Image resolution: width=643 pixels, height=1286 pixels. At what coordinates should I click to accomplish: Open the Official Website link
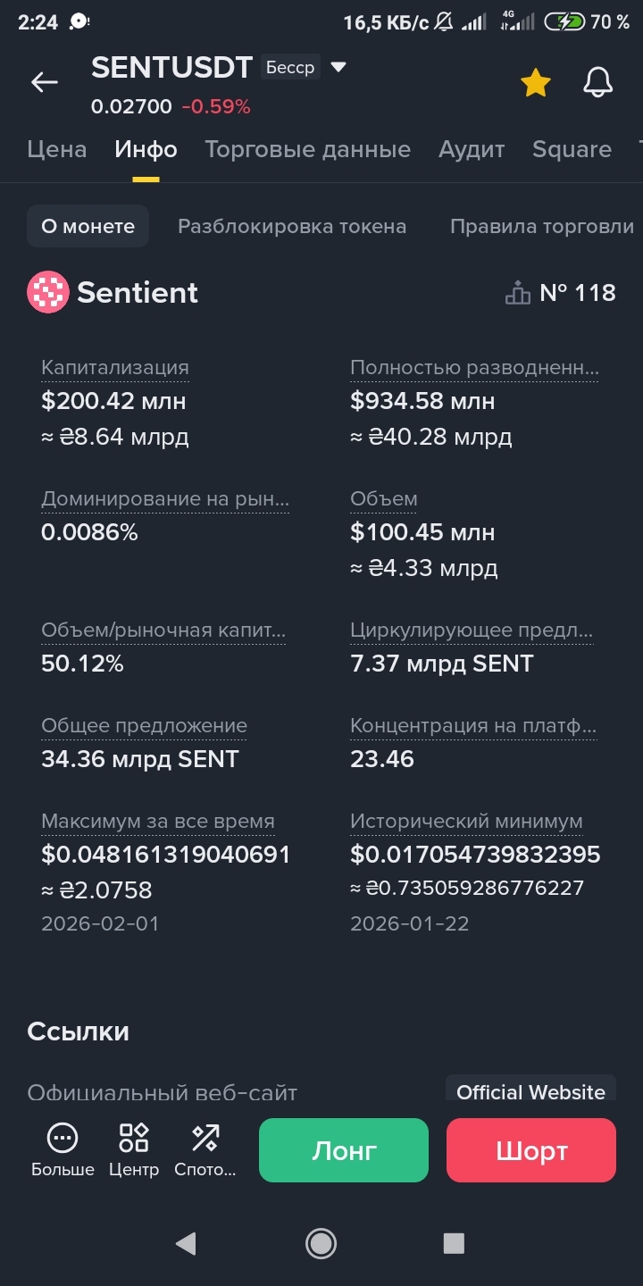pos(530,1091)
